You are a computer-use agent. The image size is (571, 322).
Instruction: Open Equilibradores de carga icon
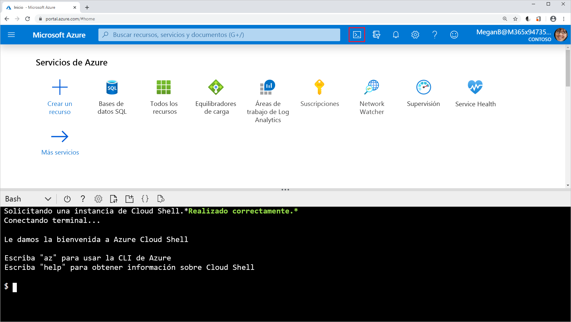216,87
